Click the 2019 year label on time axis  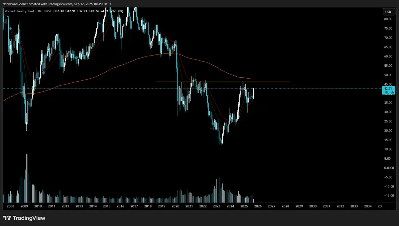(162, 206)
